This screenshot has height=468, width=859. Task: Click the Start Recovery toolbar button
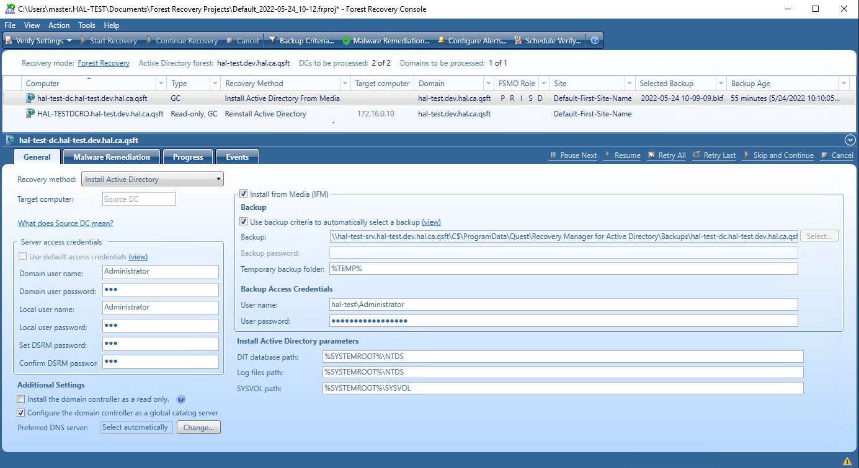(x=108, y=41)
